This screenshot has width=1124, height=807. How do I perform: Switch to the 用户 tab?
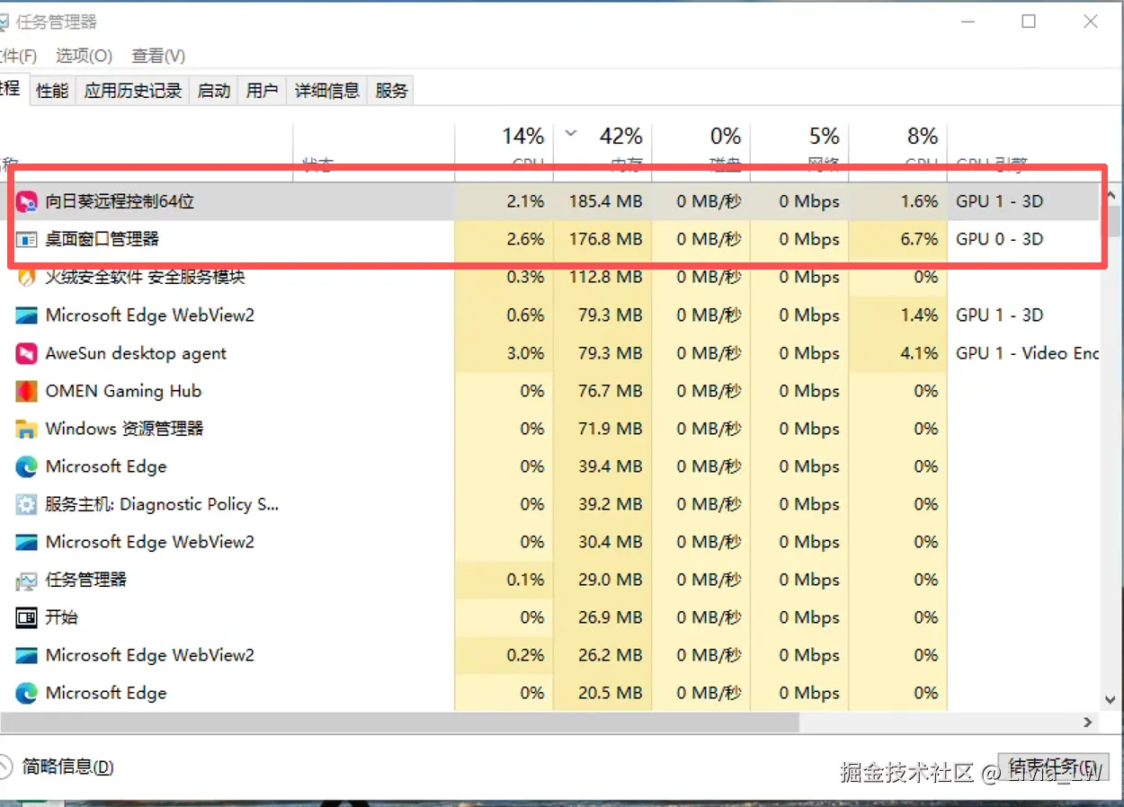tap(262, 91)
